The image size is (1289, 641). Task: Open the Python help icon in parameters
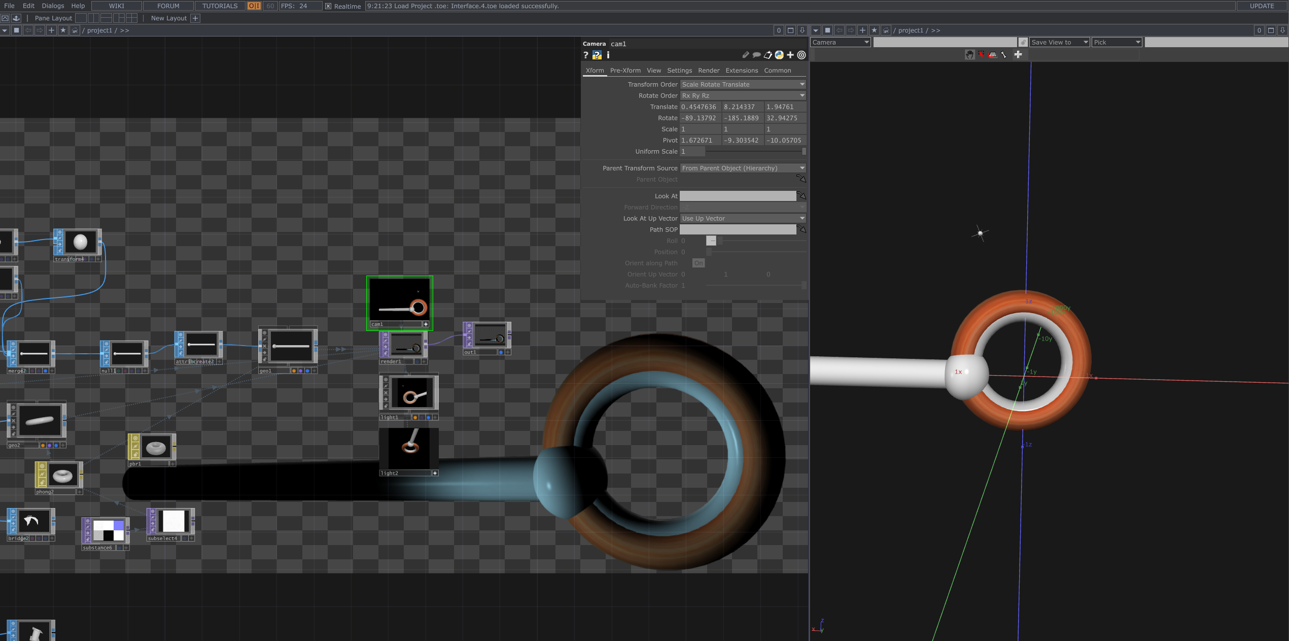[597, 55]
